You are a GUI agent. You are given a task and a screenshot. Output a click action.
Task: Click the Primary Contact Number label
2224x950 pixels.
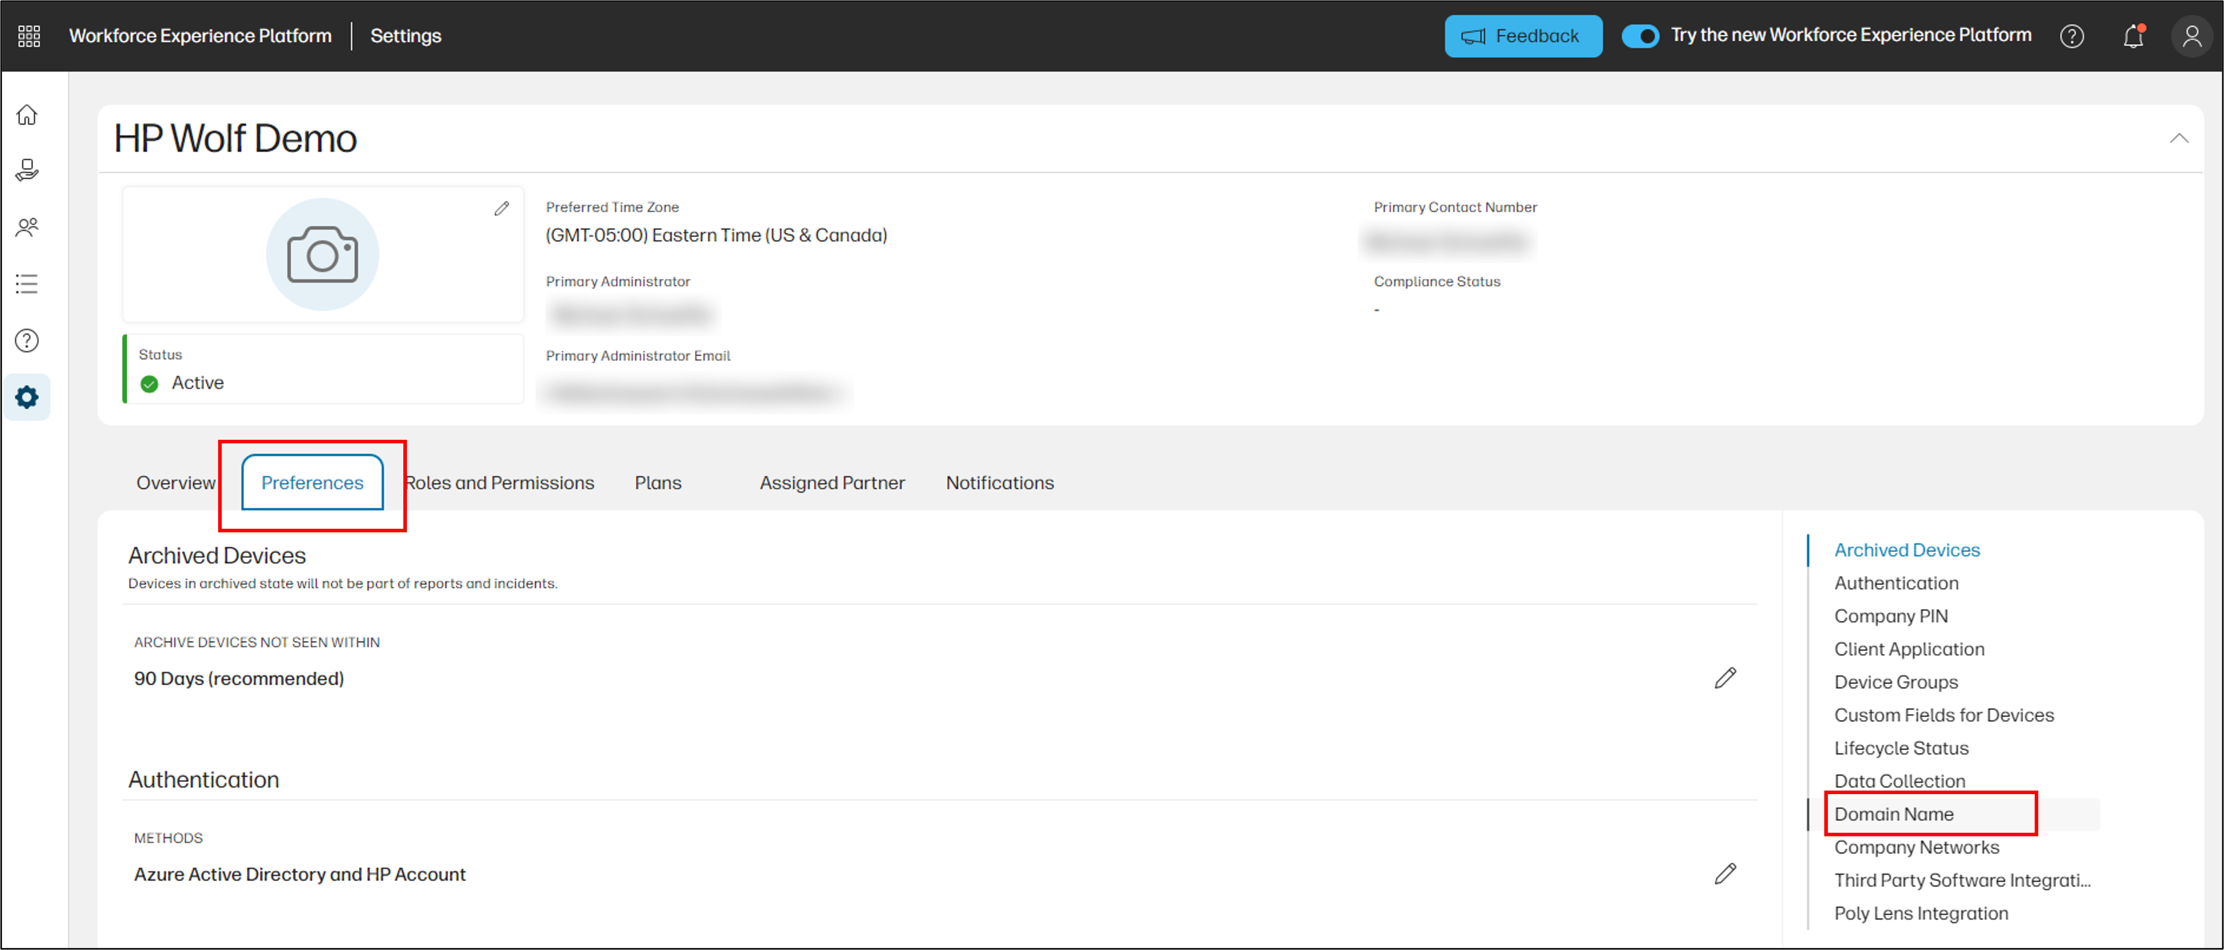(1455, 207)
